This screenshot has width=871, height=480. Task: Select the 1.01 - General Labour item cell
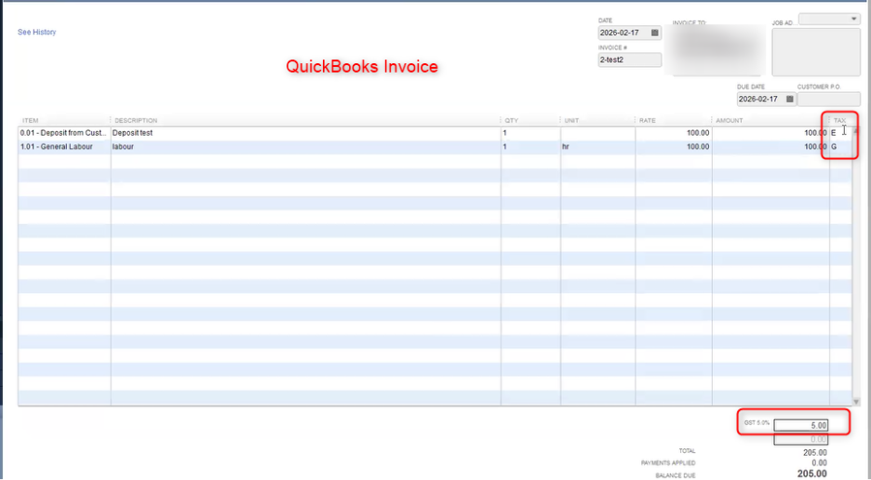(x=64, y=147)
